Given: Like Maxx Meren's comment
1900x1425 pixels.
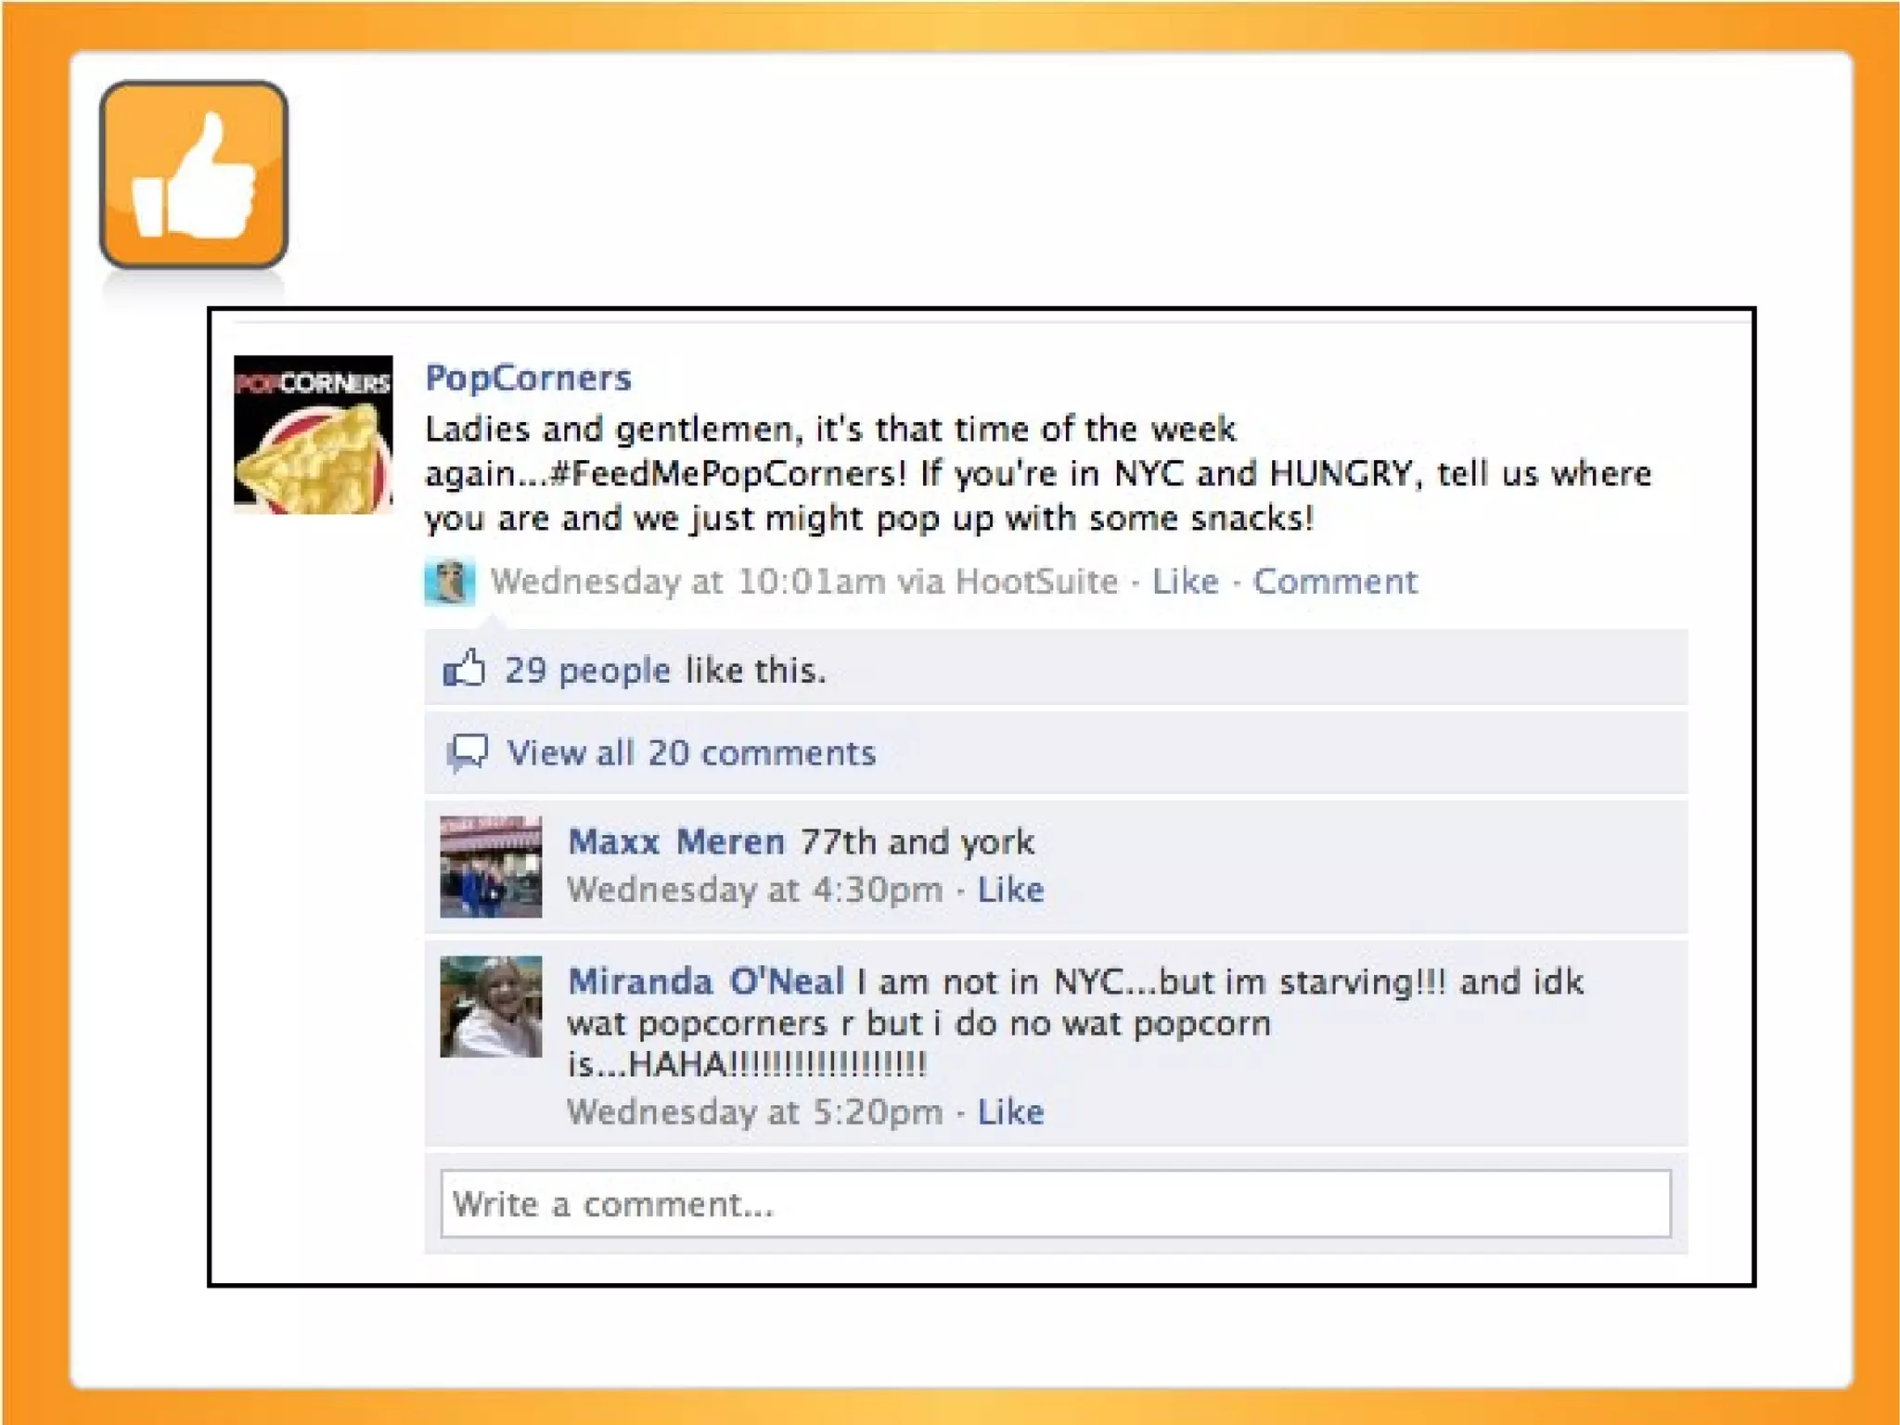Looking at the screenshot, I should [x=1010, y=890].
